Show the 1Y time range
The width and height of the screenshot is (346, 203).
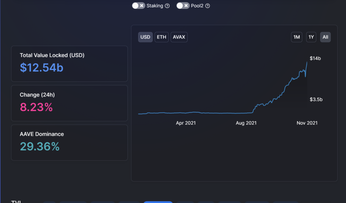(x=311, y=37)
